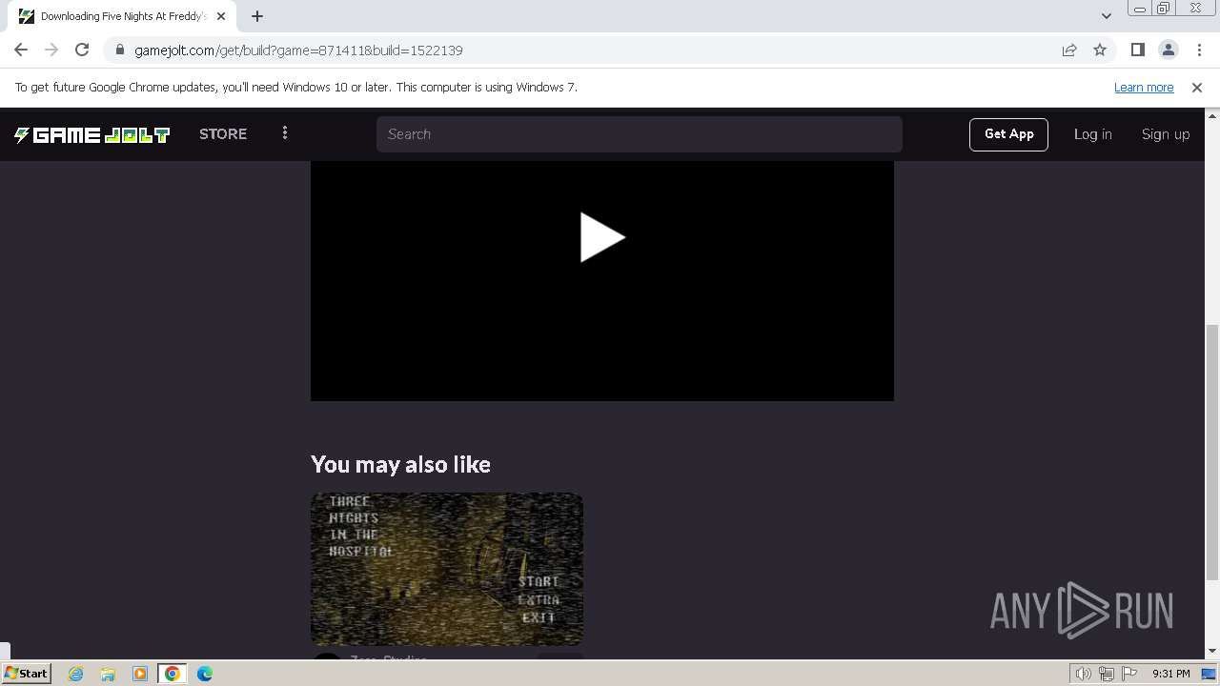Viewport: 1220px width, 686px height.
Task: Focus the Game Jolt Search field
Action: point(639,134)
